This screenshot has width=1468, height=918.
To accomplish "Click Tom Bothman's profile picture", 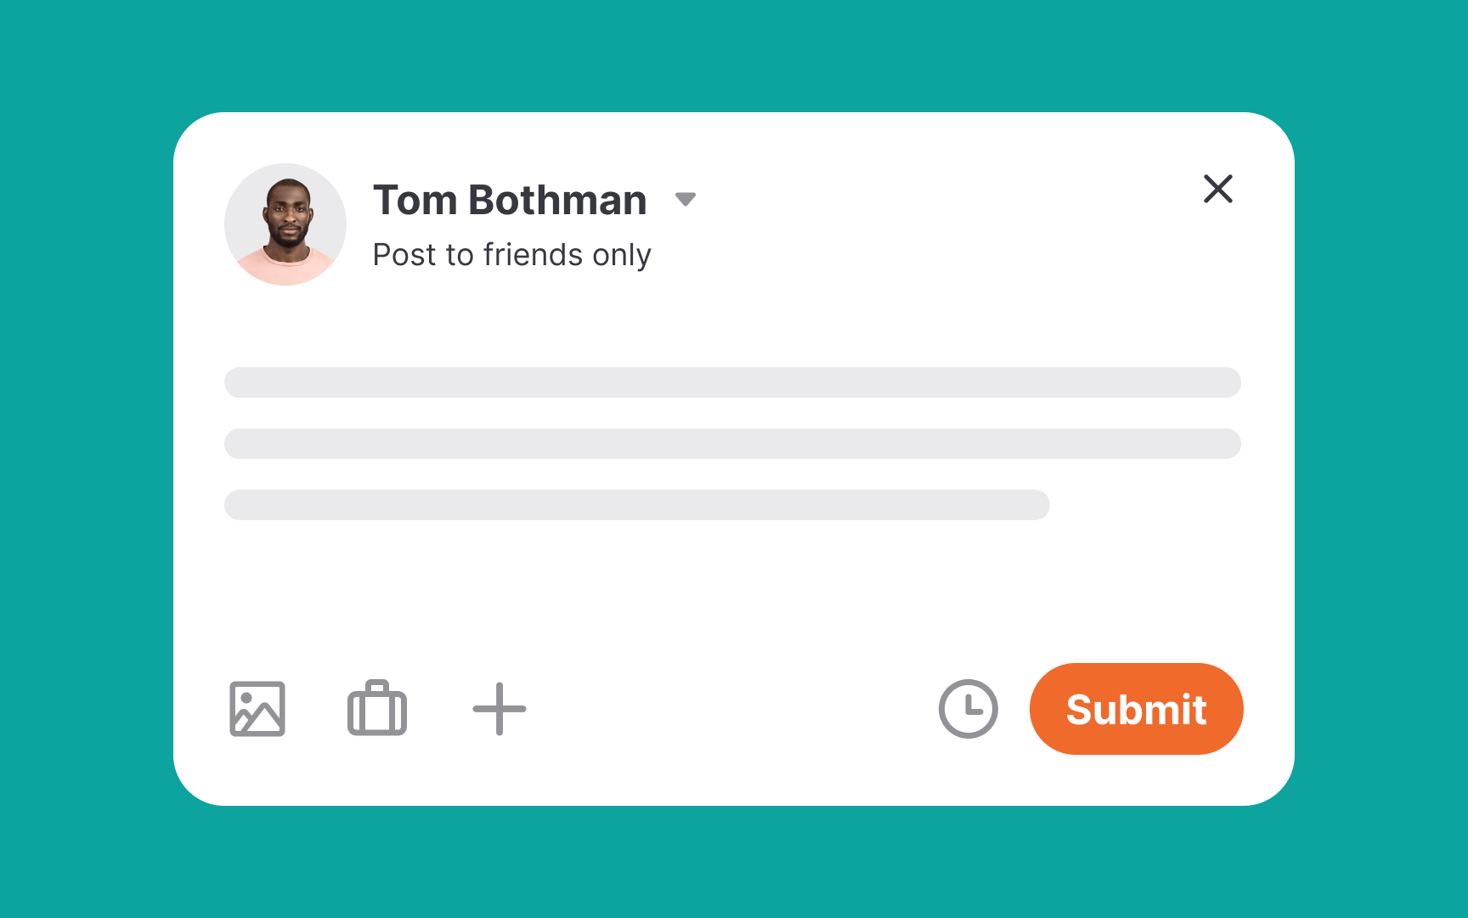I will [x=285, y=224].
